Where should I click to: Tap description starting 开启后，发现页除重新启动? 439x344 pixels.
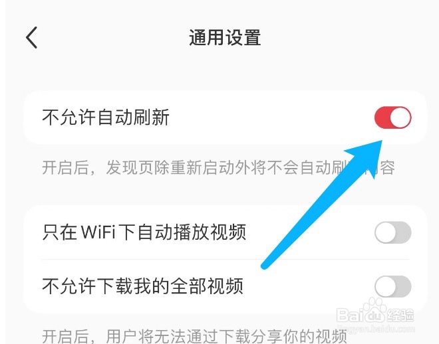218,167
